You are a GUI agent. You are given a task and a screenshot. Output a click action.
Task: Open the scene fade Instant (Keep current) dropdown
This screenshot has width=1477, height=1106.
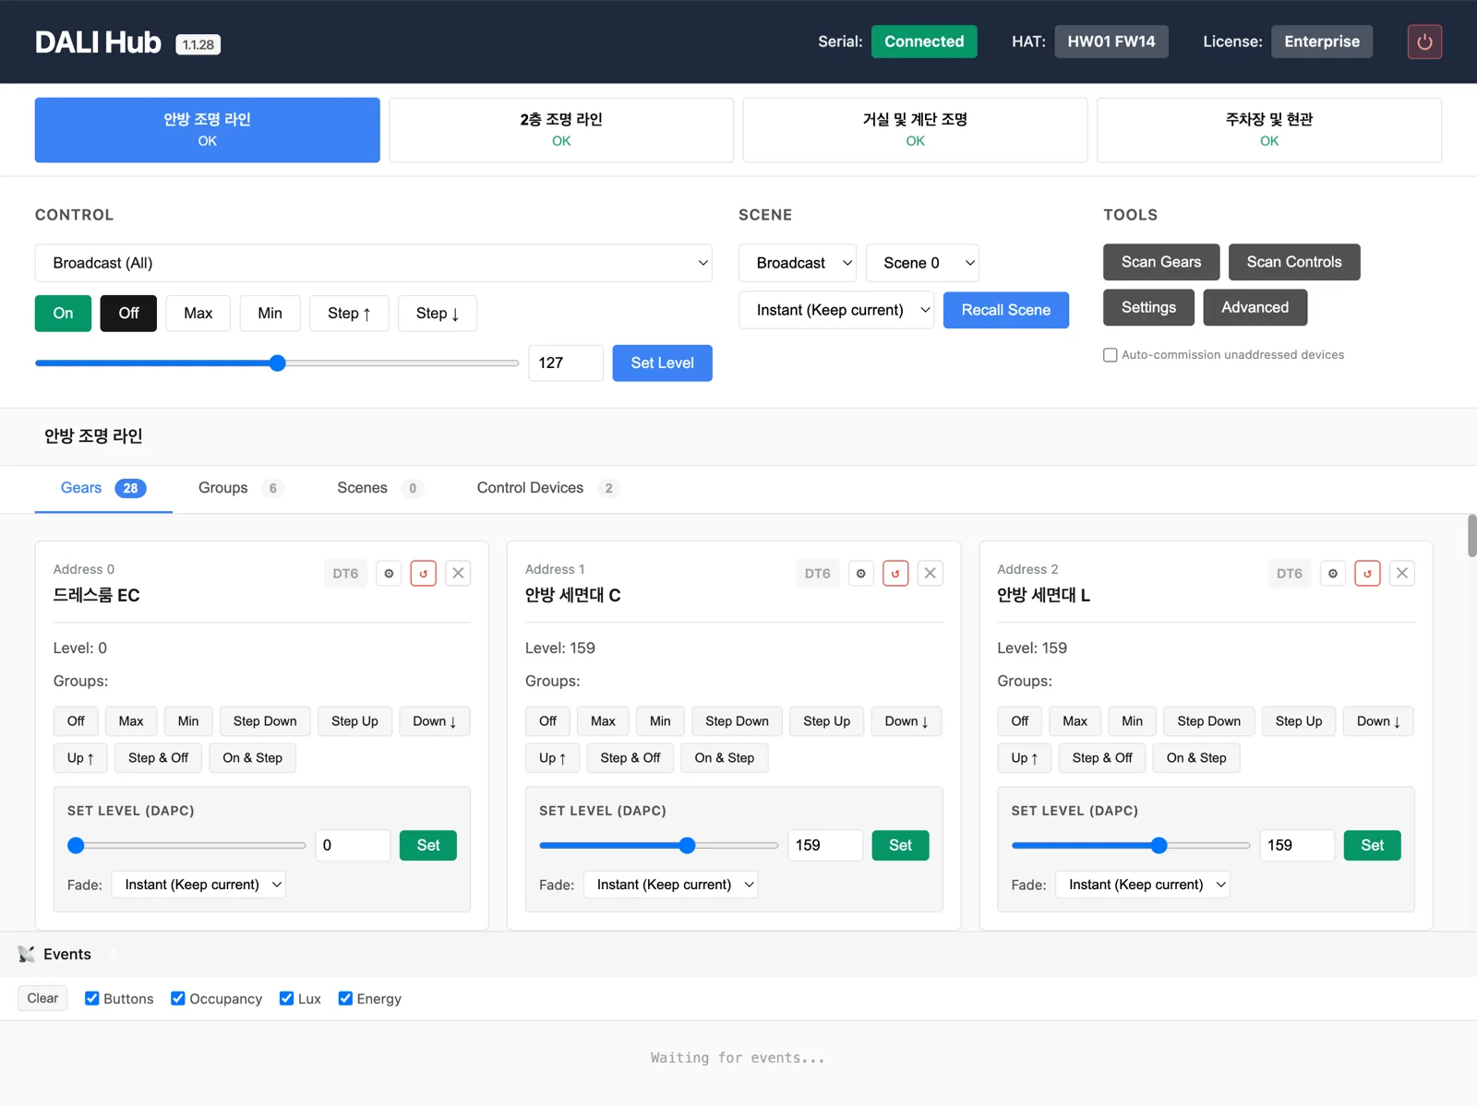tap(836, 310)
